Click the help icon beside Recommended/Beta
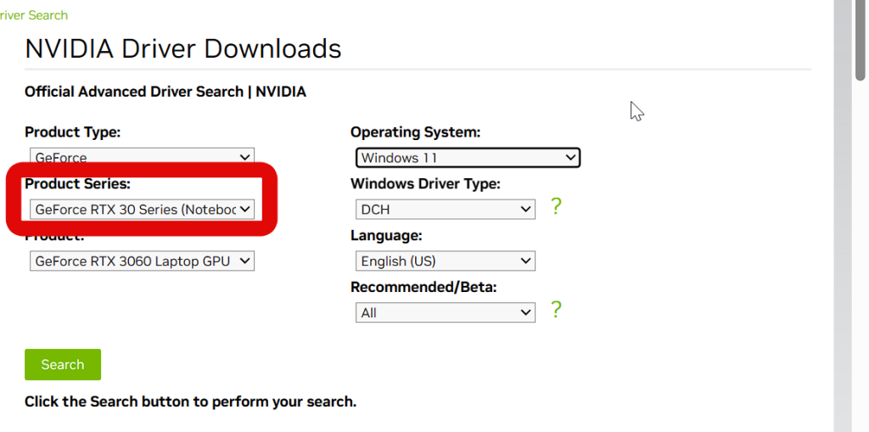 [556, 310]
